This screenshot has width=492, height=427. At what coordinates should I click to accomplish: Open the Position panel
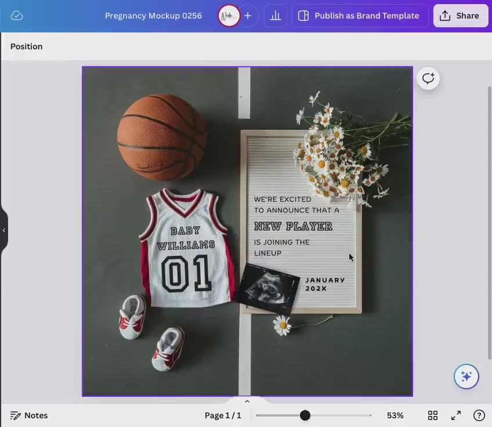pos(27,46)
